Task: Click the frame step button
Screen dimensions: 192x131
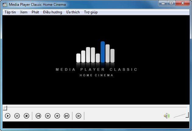Action: coord(79,116)
